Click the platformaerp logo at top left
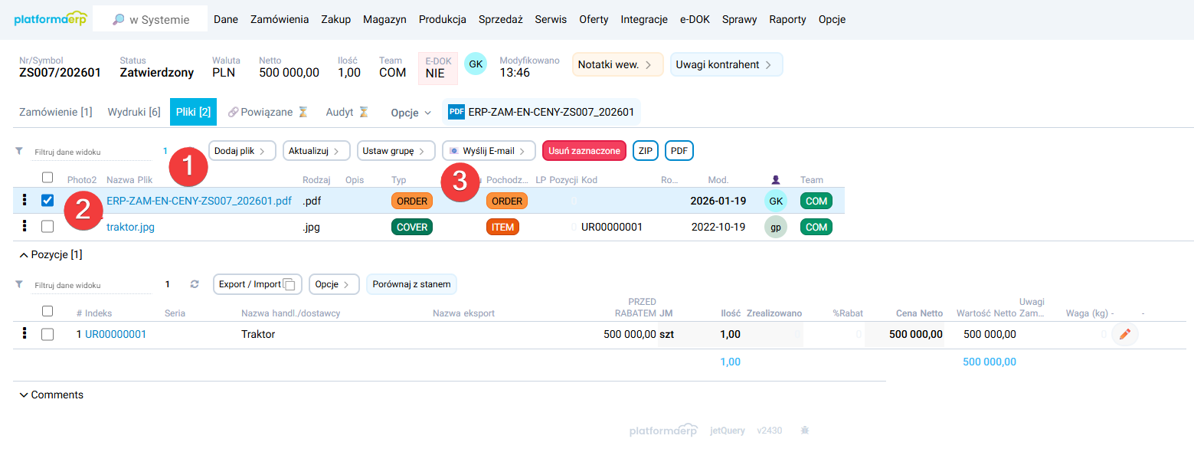This screenshot has width=1194, height=452. tap(51, 19)
